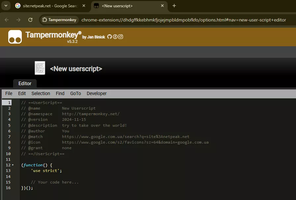Focus the chrome-extension URL address field
This screenshot has width=296, height=200.
(184, 20)
